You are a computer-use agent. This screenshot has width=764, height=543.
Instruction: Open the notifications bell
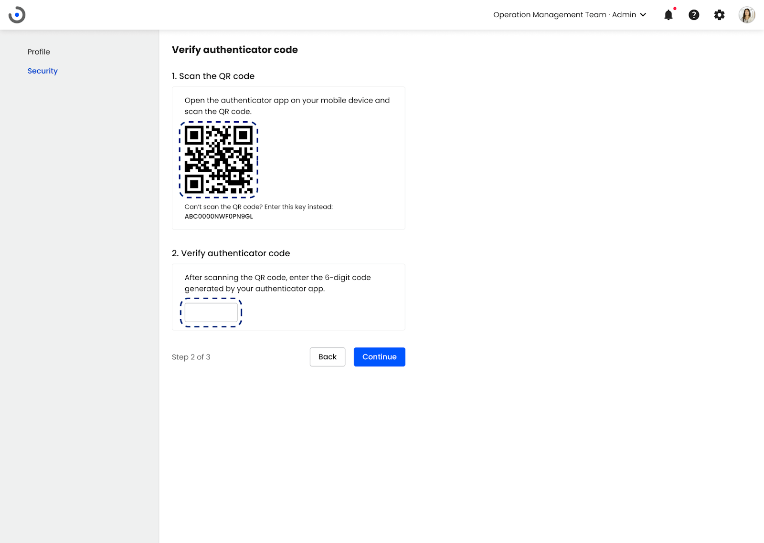point(668,15)
